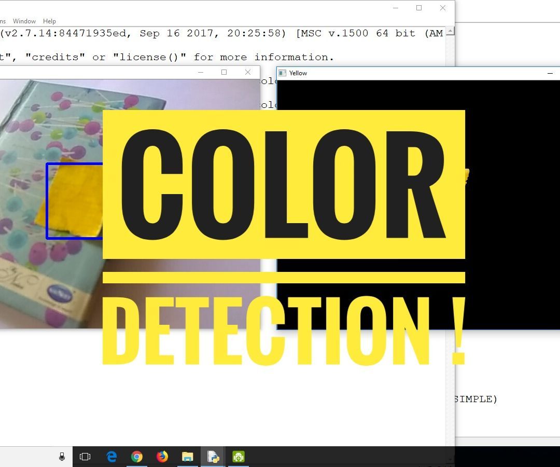Click the Yellow window's system menu icon

pos(283,73)
